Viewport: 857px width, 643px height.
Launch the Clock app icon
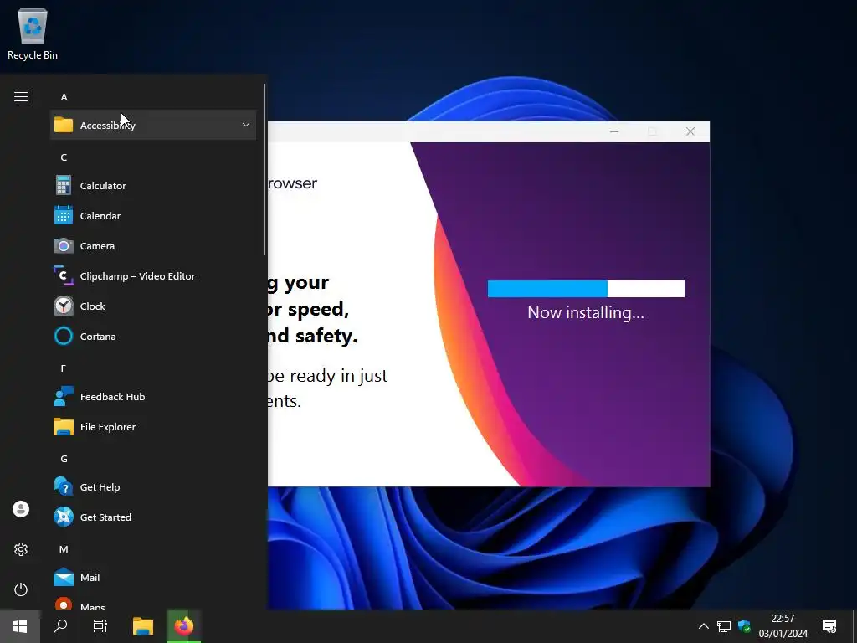click(x=64, y=306)
